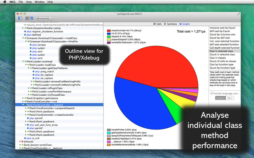Open the Calls tab
This screenshot has height=158, width=254.
157,24
